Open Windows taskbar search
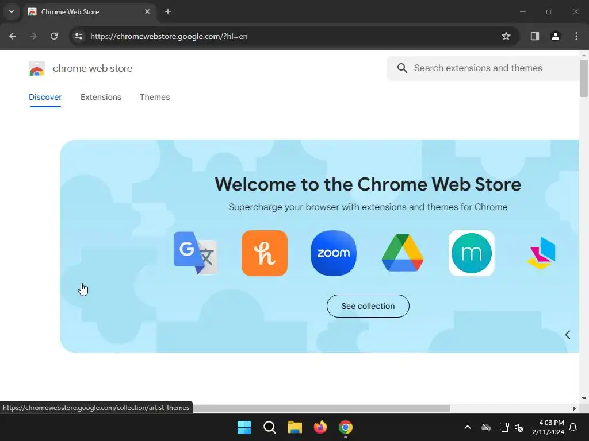The image size is (589, 441). click(270, 427)
